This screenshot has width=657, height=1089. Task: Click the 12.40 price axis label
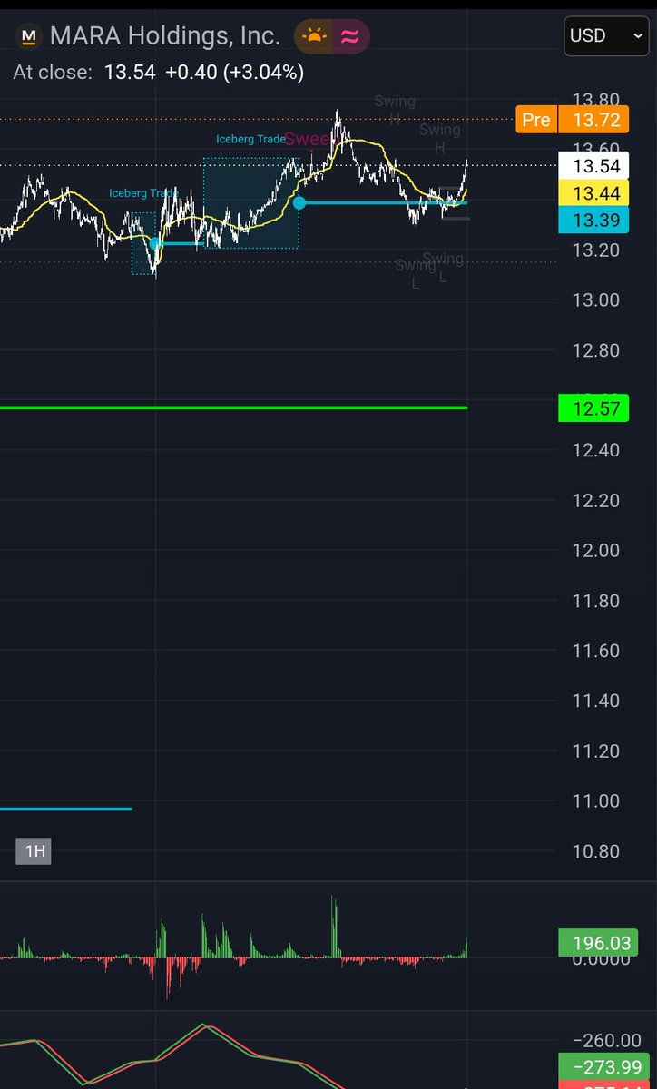(x=597, y=450)
